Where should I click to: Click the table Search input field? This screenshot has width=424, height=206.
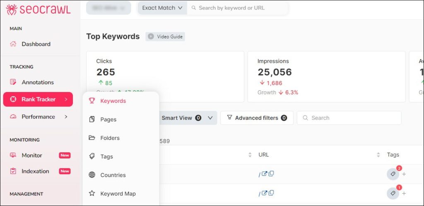(349, 118)
